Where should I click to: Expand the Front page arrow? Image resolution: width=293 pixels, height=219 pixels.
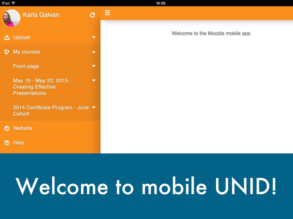(94, 66)
